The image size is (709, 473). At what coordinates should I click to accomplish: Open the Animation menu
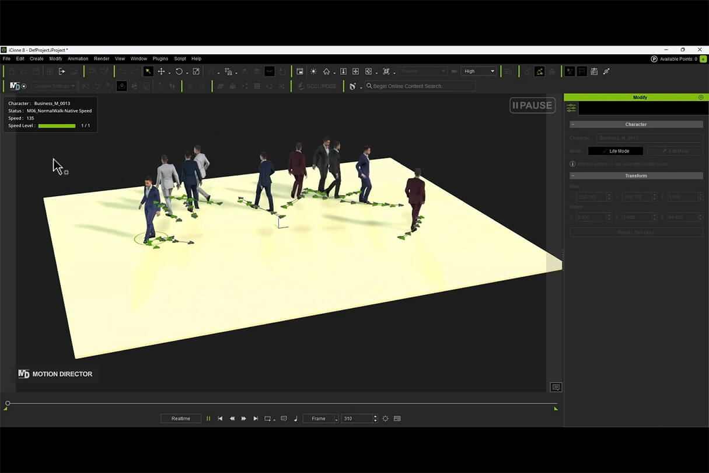78,59
